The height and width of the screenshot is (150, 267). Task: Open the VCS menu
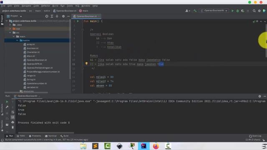pos(77,6)
